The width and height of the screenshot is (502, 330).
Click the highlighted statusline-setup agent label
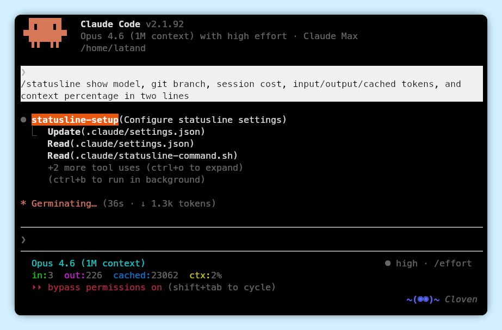(x=75, y=120)
